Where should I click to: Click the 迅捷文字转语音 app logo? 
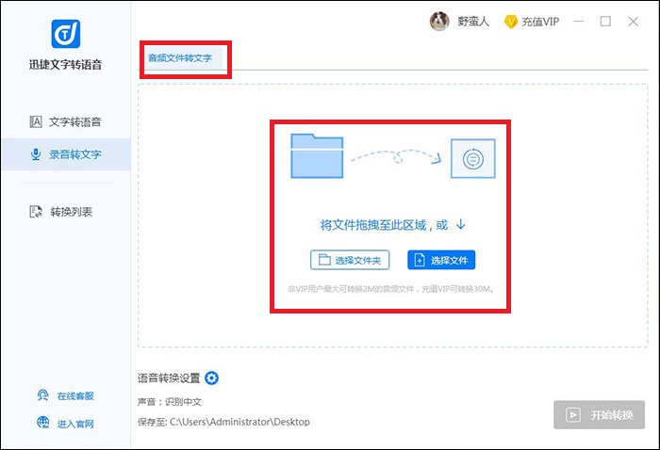[65, 33]
